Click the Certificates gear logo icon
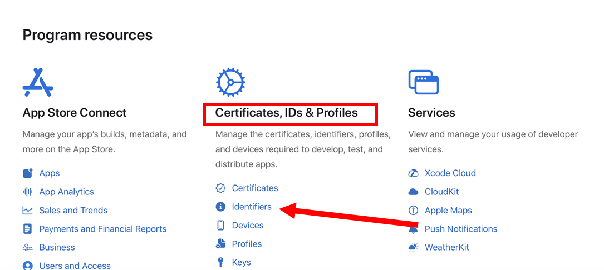 pyautogui.click(x=230, y=82)
